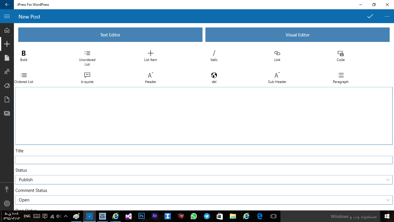Screen dimensions: 394x222
Task: Open Photoshop from the taskbar
Action: 141,216
